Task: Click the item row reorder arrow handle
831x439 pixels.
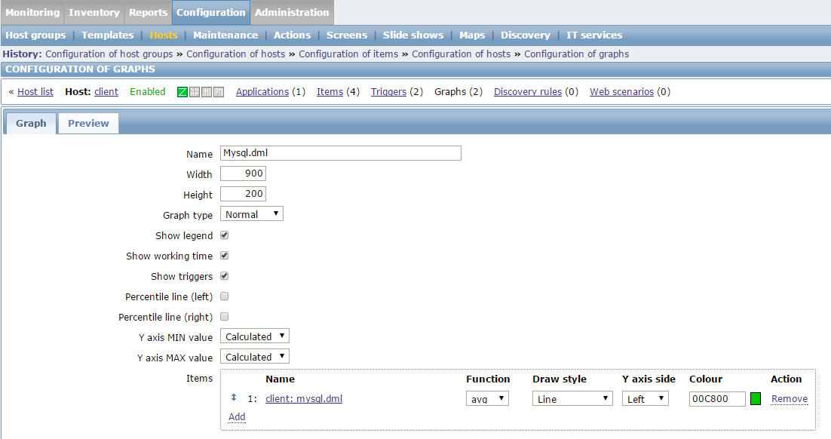Action: click(x=234, y=398)
